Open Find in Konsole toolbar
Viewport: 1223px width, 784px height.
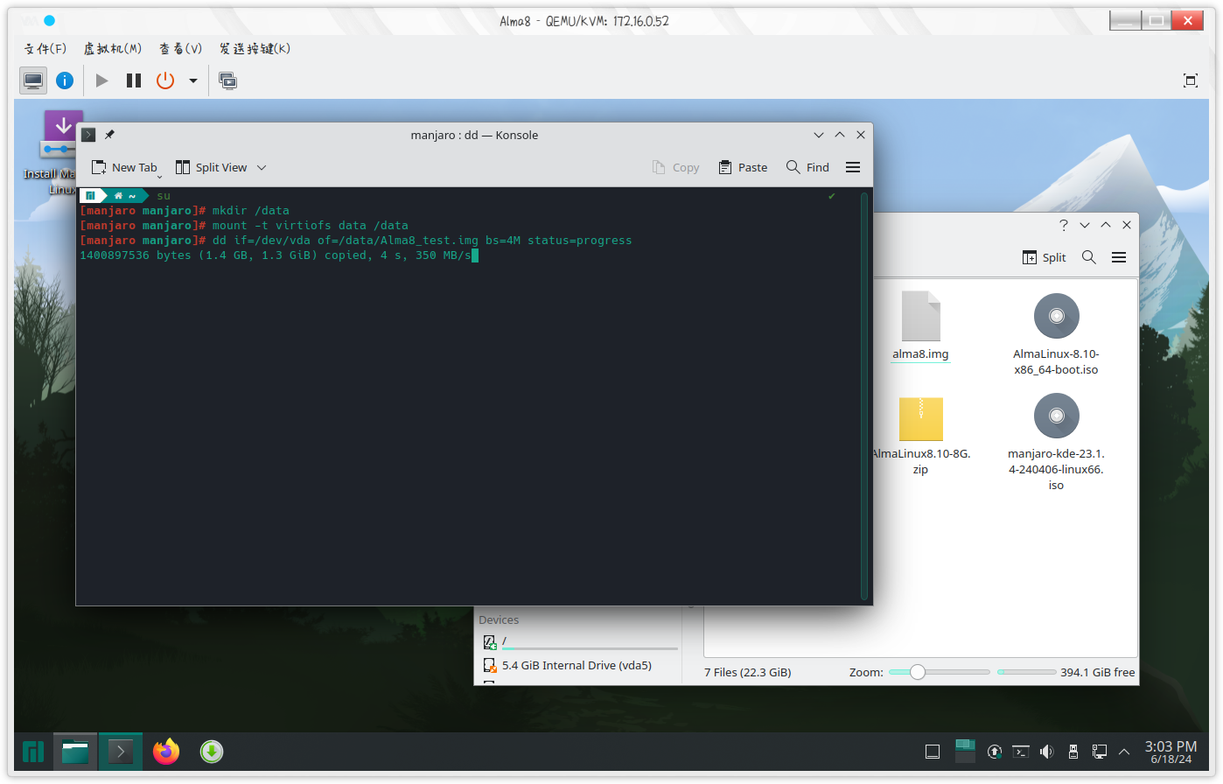click(x=807, y=167)
